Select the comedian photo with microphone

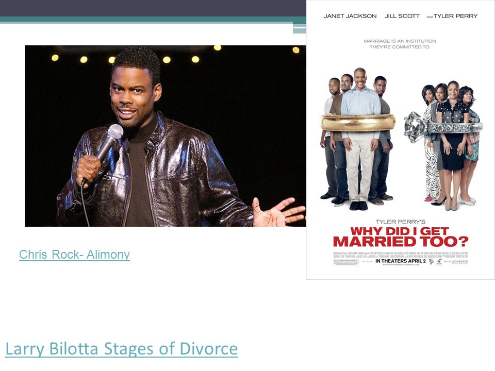(166, 136)
